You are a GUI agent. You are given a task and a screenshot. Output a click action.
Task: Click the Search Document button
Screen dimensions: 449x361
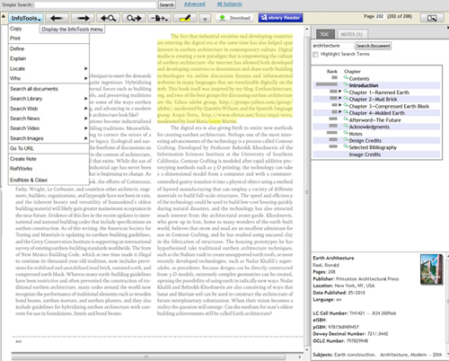coord(373,46)
